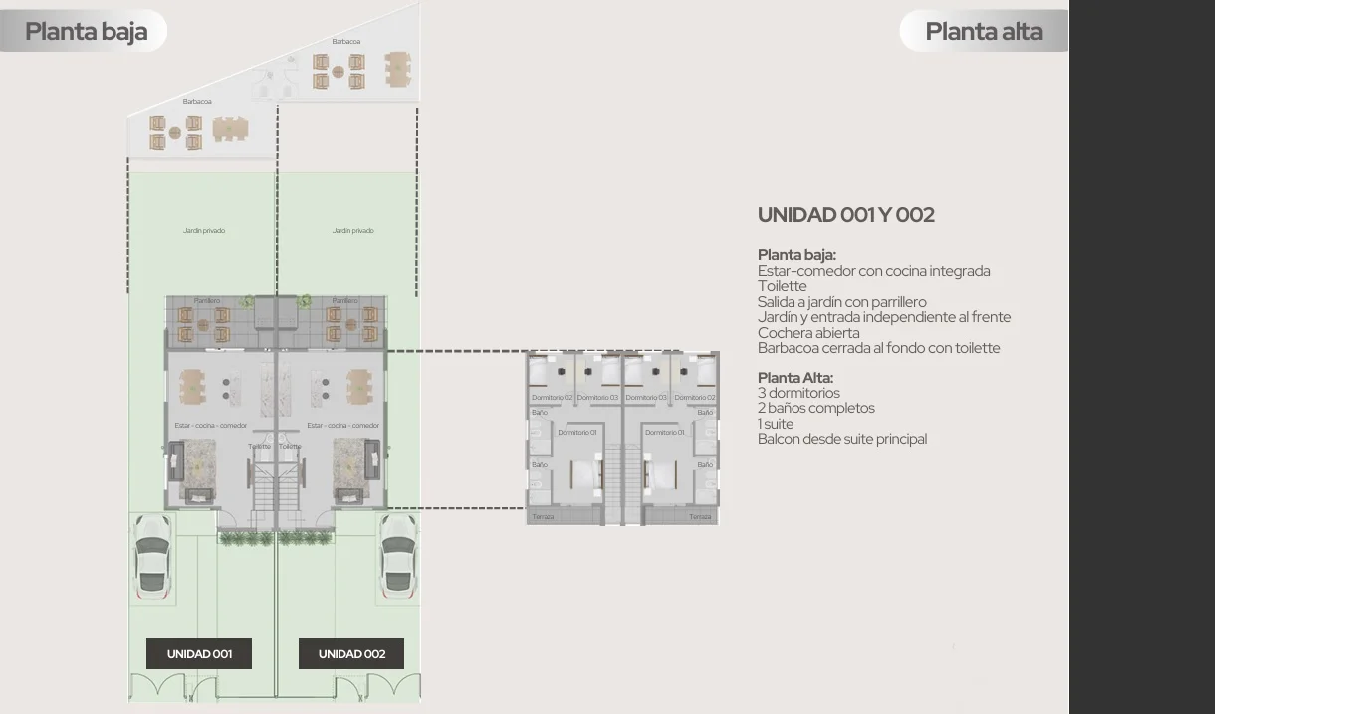1360x714 pixels.
Task: Click the entrance shrubs in front of Unidad 002
Action: 305,538
